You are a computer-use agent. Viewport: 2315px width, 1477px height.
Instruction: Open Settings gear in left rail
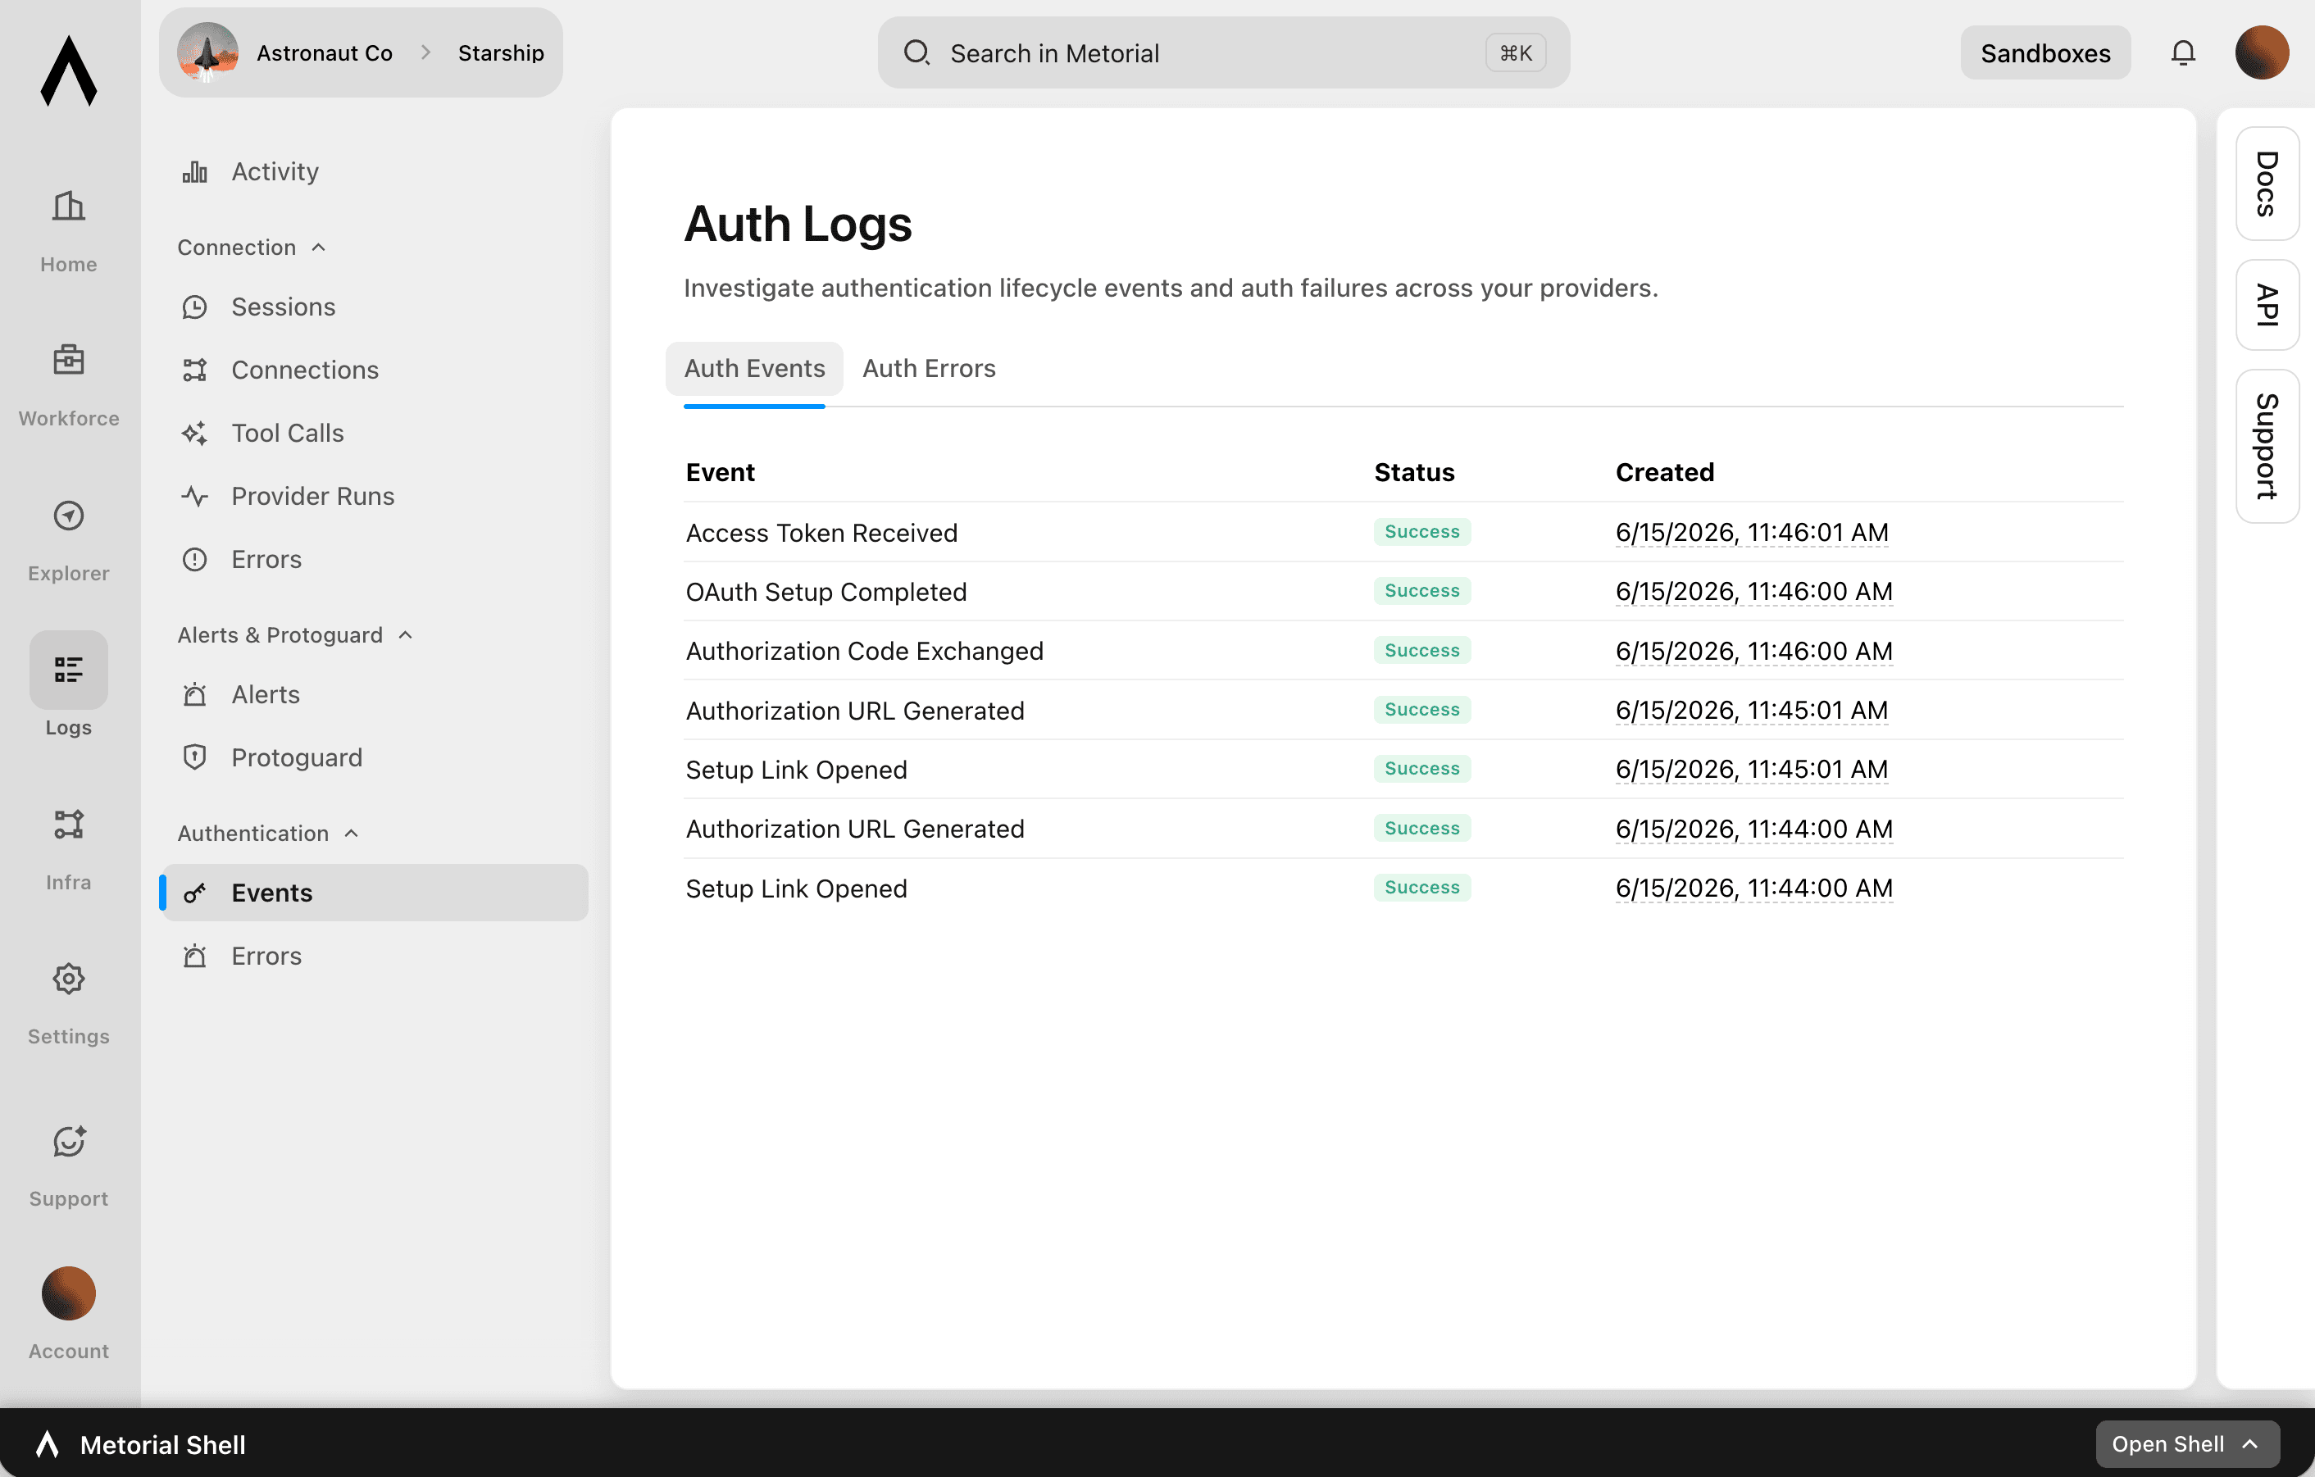(x=68, y=979)
